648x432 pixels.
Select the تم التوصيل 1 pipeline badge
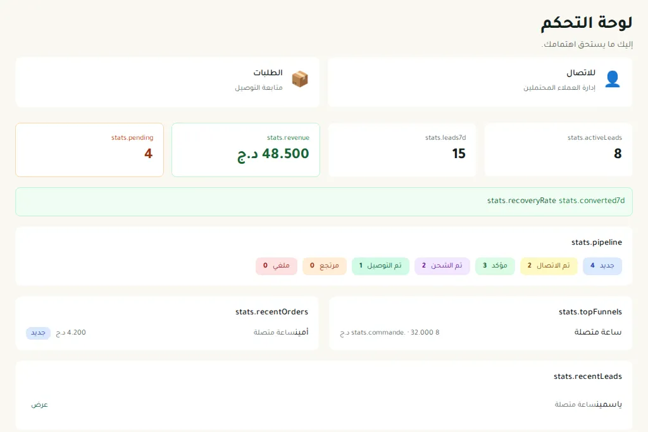click(380, 266)
